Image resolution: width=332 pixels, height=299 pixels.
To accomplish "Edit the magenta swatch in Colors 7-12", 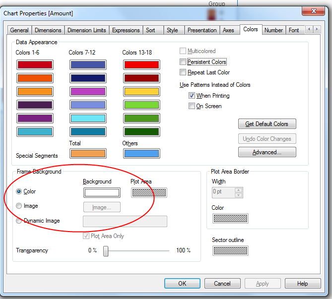I will [x=88, y=92].
